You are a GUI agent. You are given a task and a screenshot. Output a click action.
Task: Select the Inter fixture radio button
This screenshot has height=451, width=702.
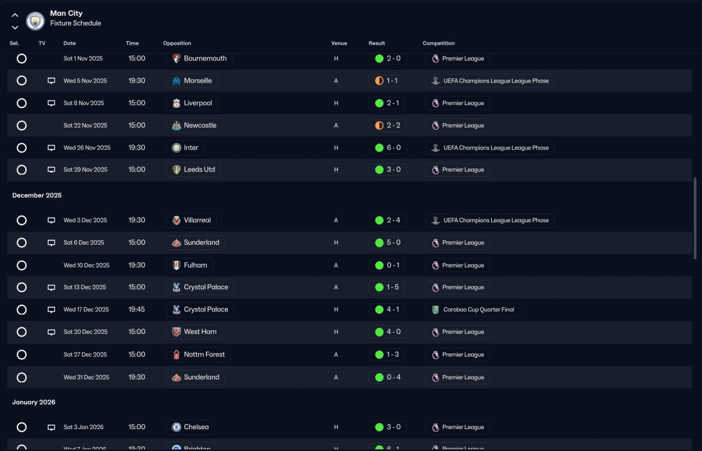coord(21,148)
